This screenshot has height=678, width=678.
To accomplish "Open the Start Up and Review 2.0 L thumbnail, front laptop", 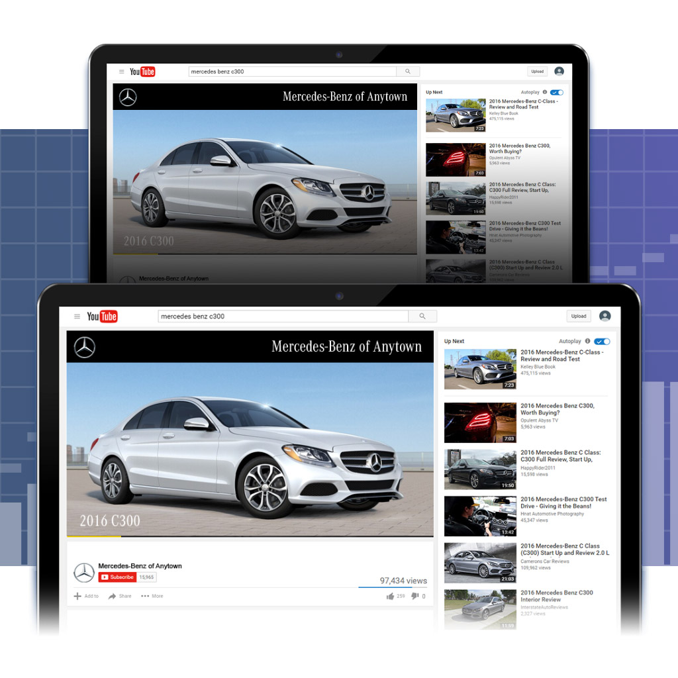I will click(481, 563).
